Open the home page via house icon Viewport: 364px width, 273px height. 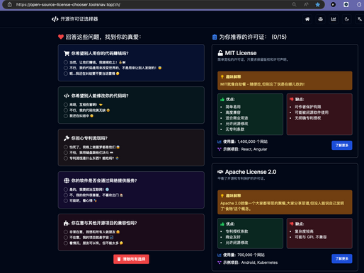[307, 19]
